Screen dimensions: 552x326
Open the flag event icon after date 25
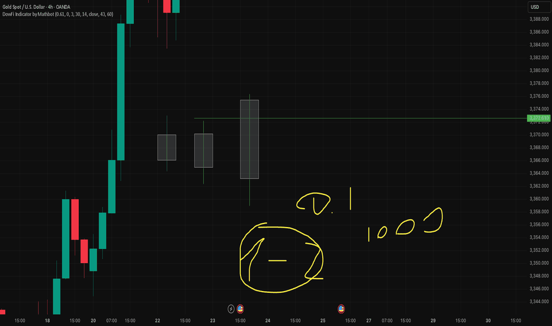tap(341, 309)
